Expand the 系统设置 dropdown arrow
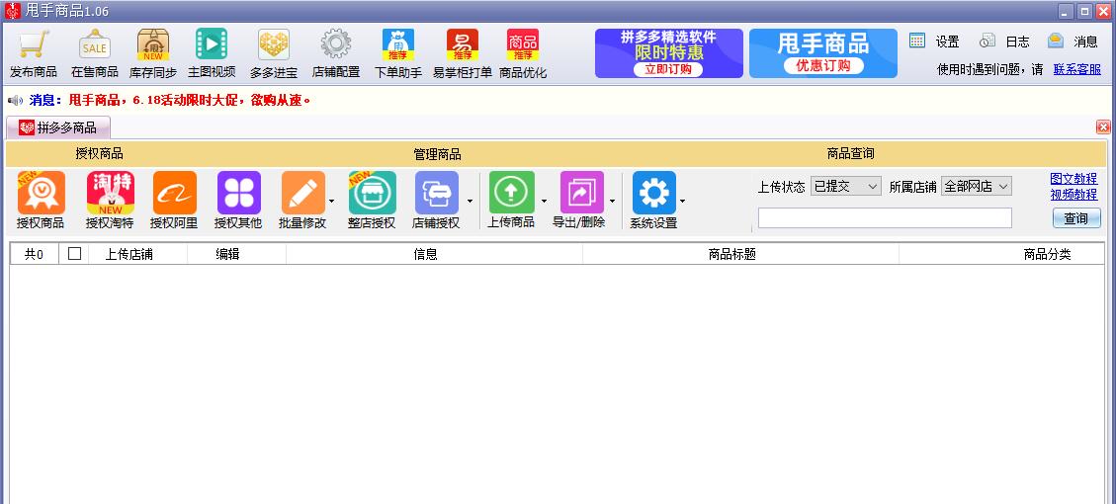The width and height of the screenshot is (1116, 504). pyautogui.click(x=683, y=202)
